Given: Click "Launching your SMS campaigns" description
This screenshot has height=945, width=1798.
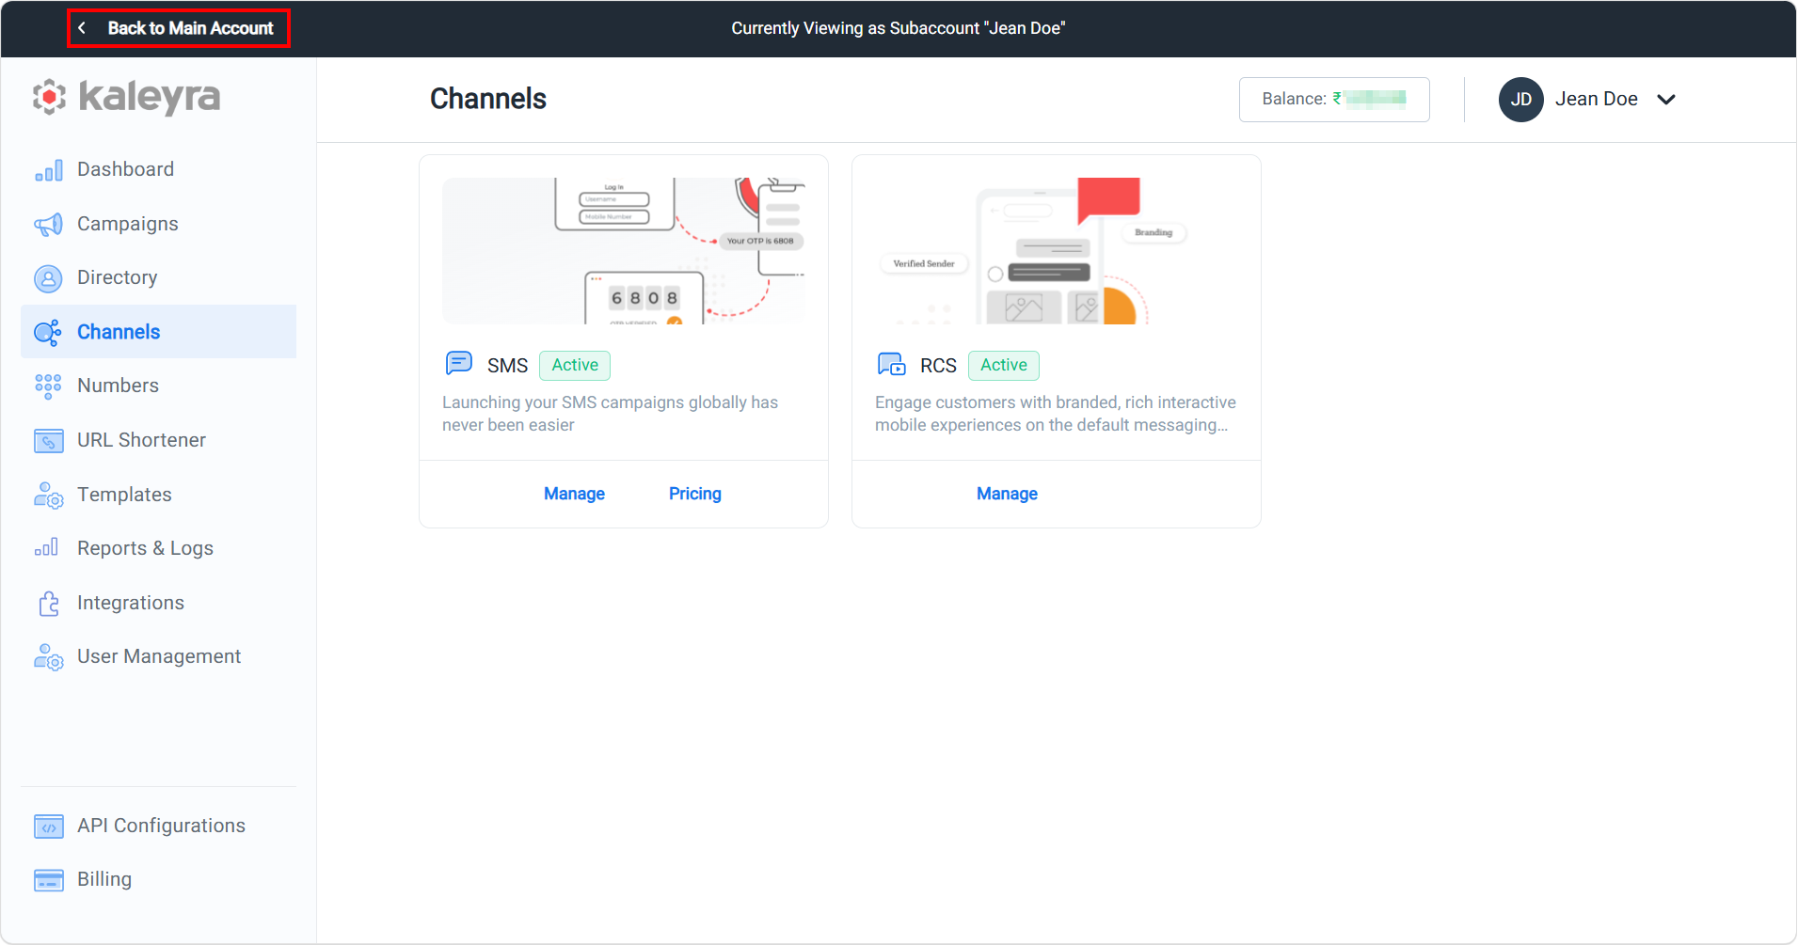Looking at the screenshot, I should [x=611, y=414].
